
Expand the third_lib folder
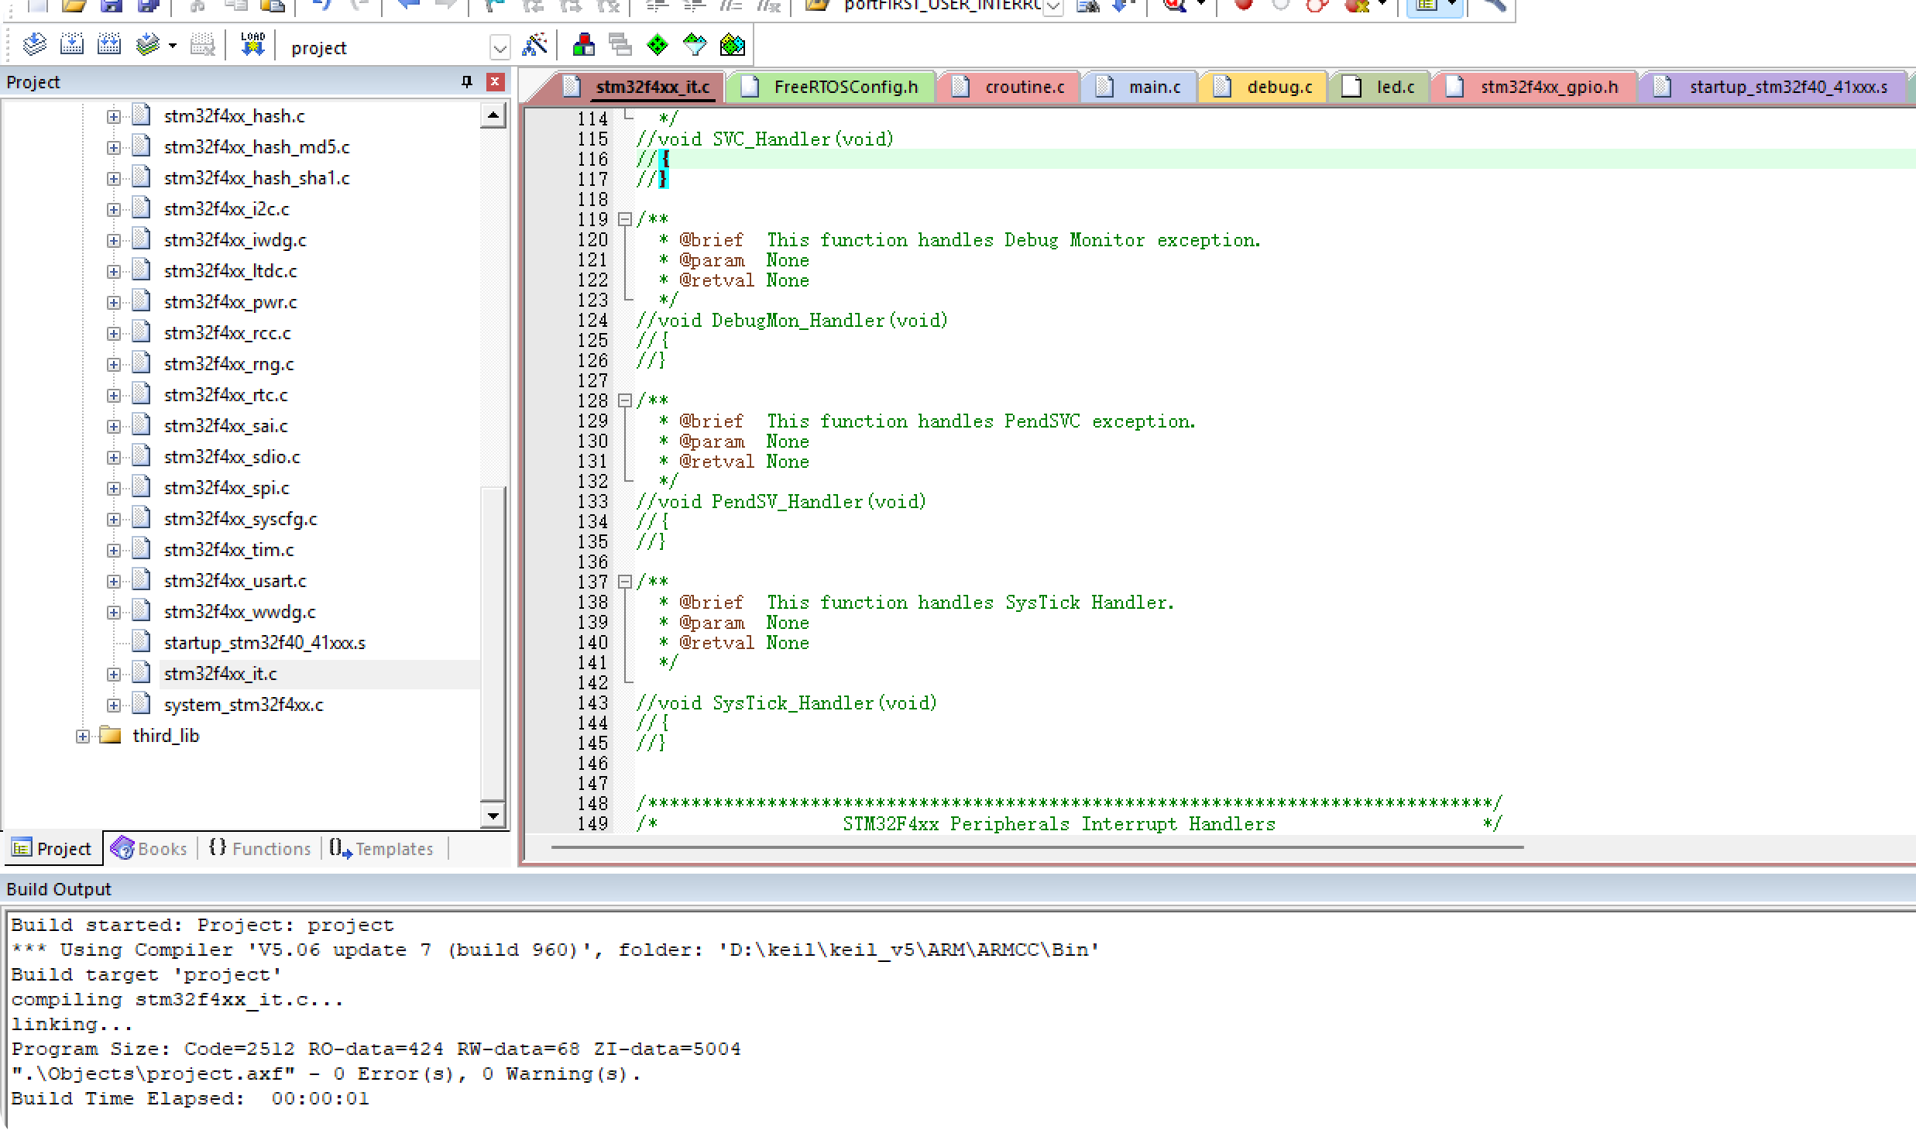pos(83,736)
